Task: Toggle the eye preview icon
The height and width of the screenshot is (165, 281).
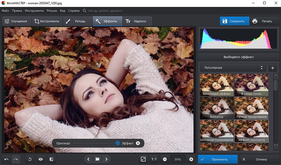Action: (40, 159)
